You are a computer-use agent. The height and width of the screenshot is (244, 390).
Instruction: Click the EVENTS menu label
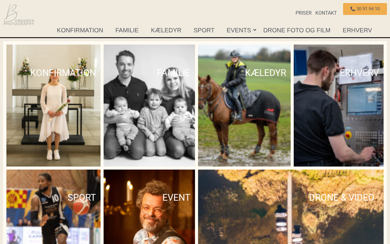point(239,30)
